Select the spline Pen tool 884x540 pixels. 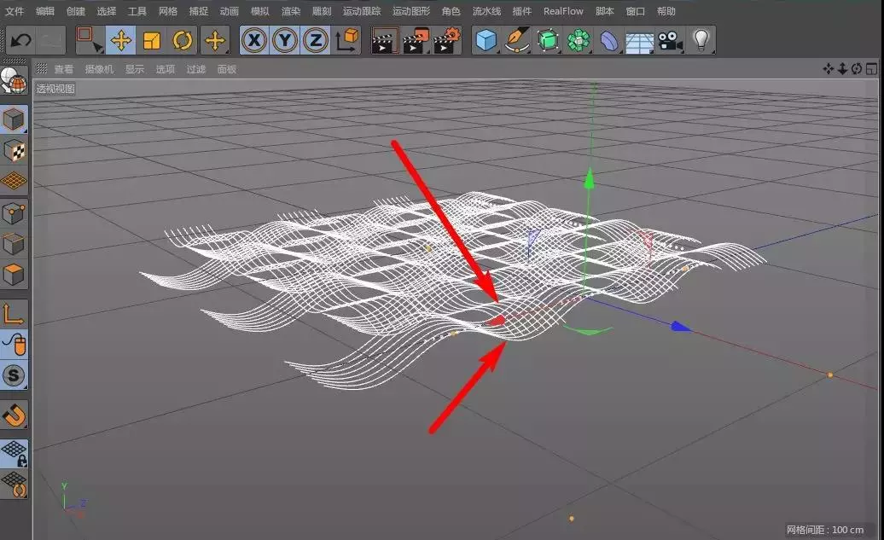pos(518,40)
